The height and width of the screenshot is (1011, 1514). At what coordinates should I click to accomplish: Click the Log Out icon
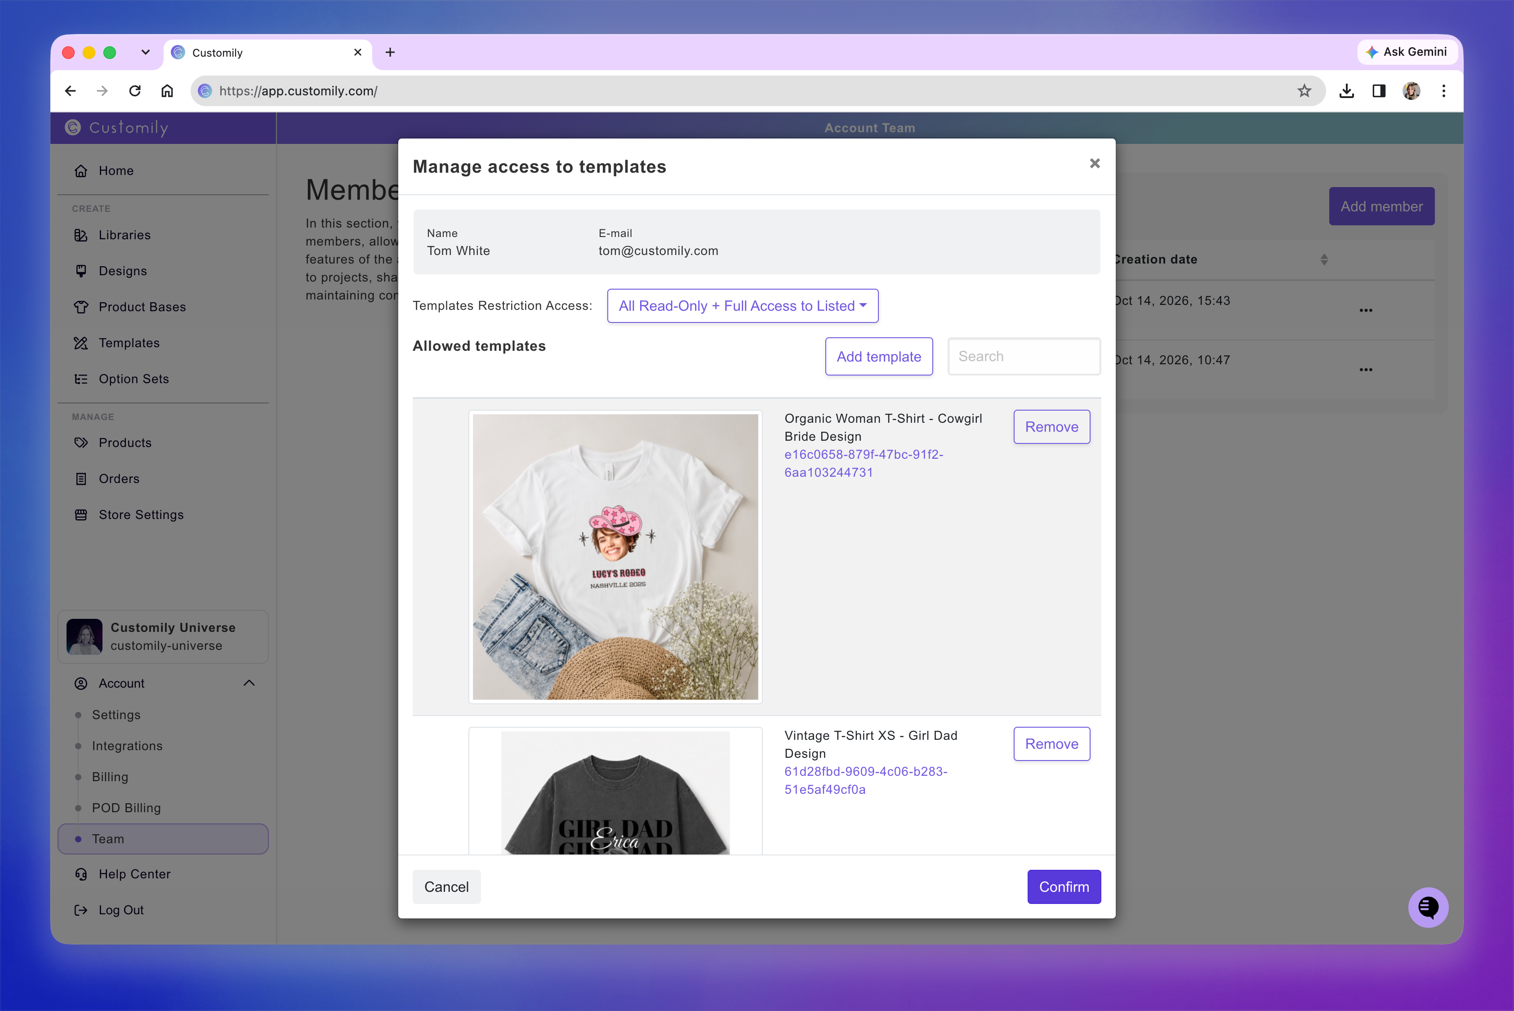[x=80, y=910]
